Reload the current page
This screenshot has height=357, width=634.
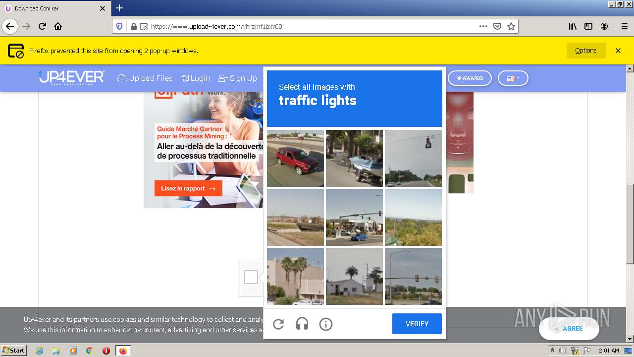[x=42, y=26]
